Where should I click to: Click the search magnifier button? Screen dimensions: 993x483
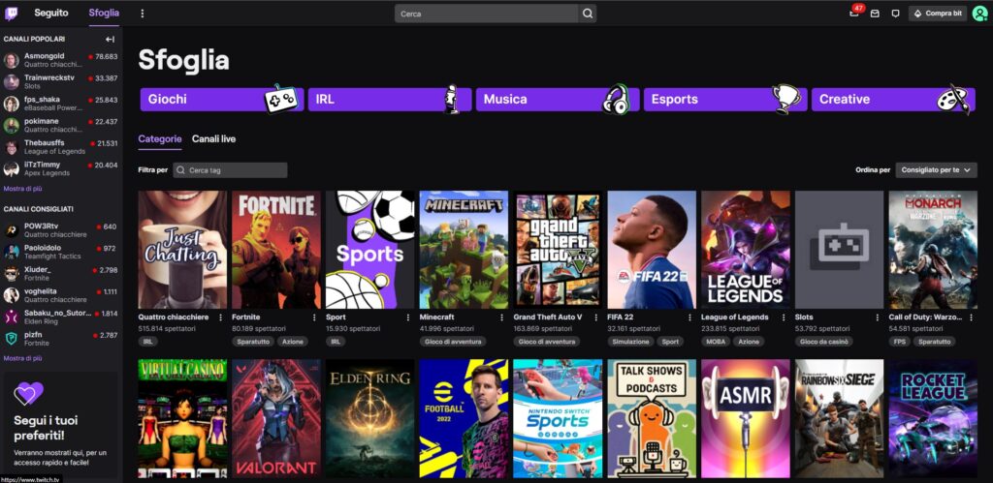tap(588, 14)
